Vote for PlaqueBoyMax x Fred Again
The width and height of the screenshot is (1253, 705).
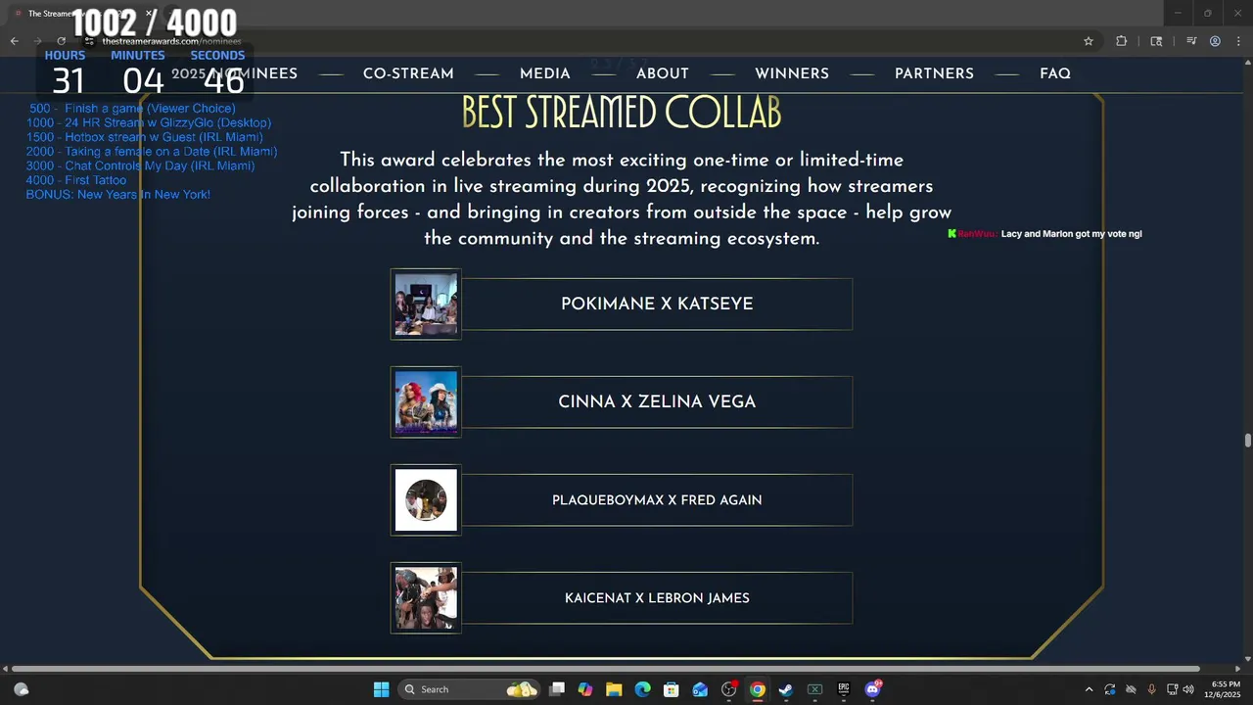(657, 499)
